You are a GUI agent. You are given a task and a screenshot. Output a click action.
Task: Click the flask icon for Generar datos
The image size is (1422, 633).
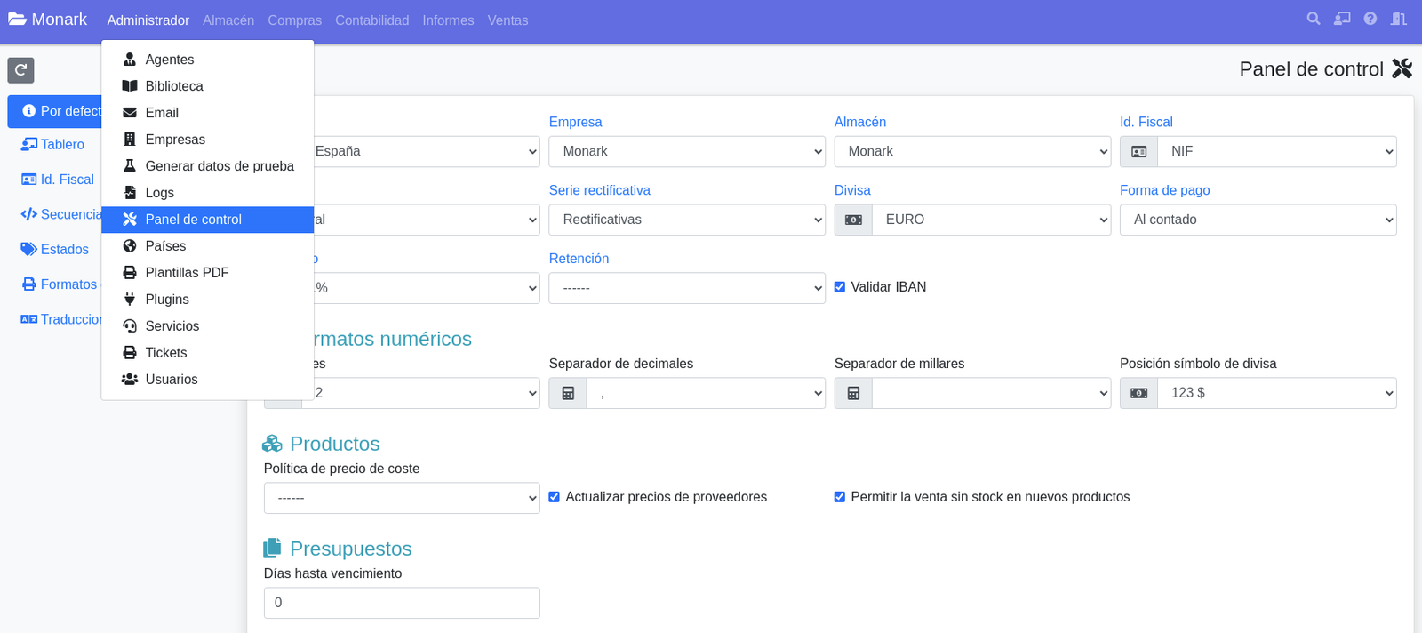tap(130, 166)
